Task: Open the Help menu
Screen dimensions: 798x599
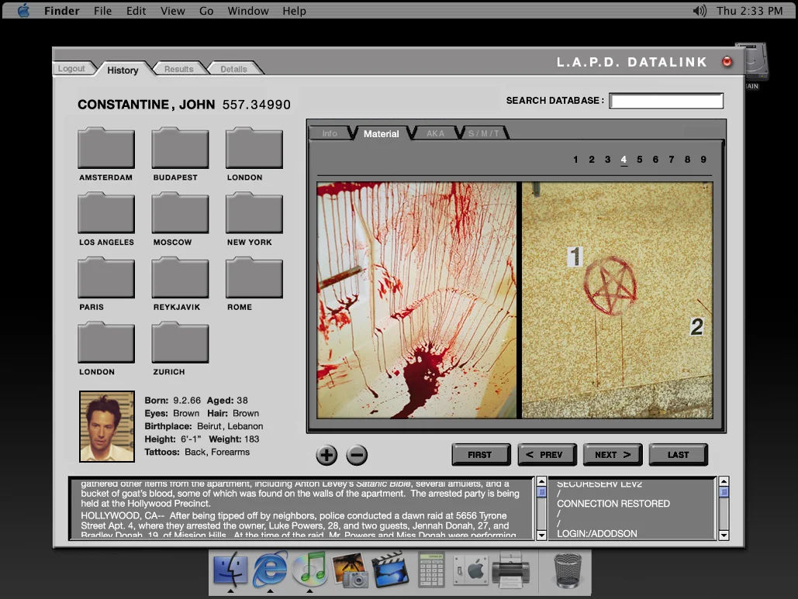Action: pyautogui.click(x=294, y=11)
